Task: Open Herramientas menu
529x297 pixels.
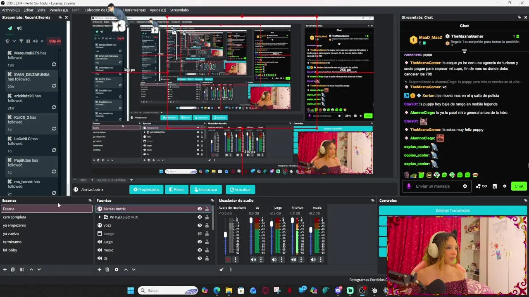Action: click(134, 10)
